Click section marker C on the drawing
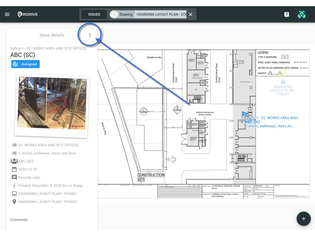Viewport: 315px width, 236px height. tap(143, 111)
